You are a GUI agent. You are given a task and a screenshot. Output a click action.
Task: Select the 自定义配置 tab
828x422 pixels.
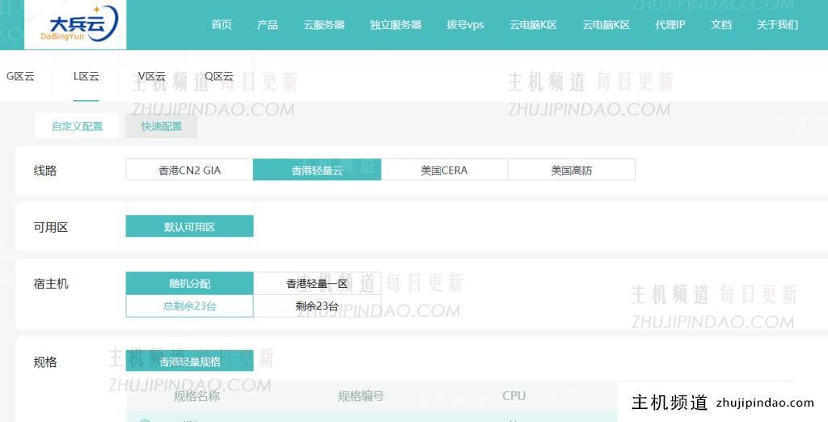tap(77, 126)
